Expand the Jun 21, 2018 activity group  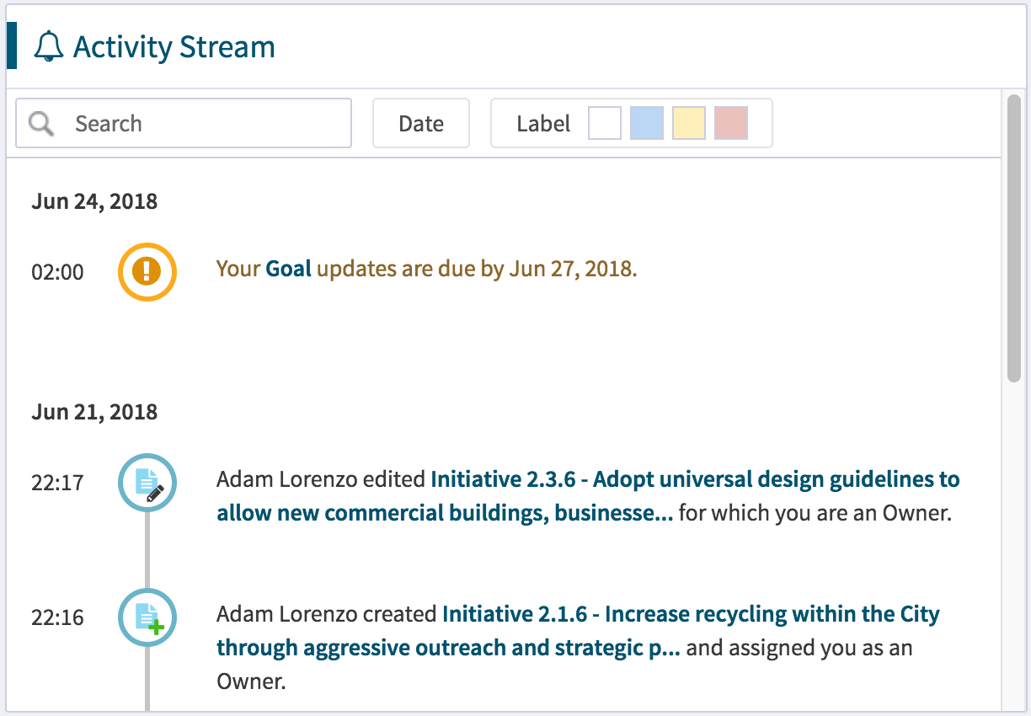click(93, 411)
